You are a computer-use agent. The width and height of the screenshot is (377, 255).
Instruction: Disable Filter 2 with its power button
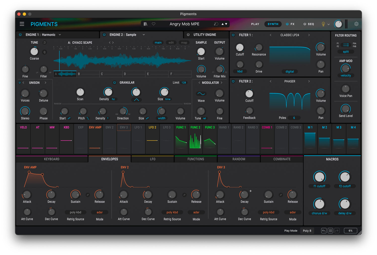point(233,81)
